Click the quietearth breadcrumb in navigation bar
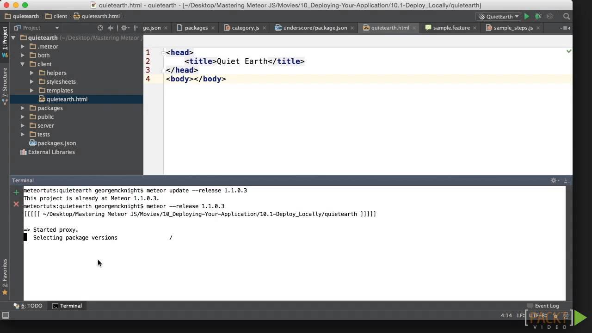This screenshot has height=333, width=592. tap(21, 16)
